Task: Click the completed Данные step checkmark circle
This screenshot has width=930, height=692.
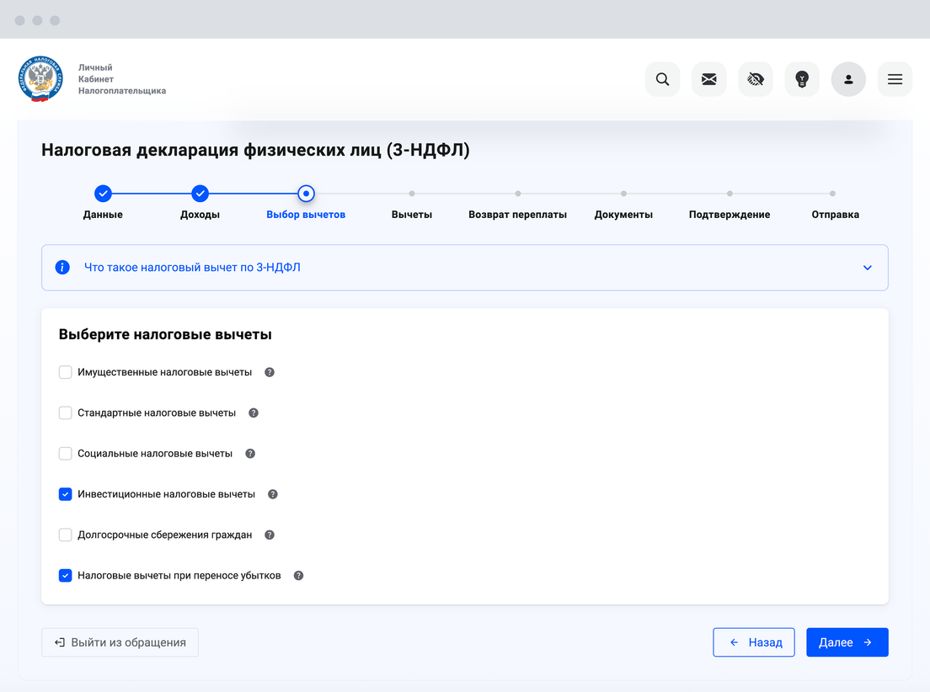Action: point(103,194)
